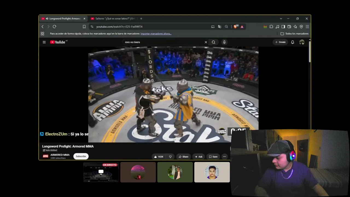Click the Create button on YouTube
This screenshot has width=350, height=197.
pos(280,42)
